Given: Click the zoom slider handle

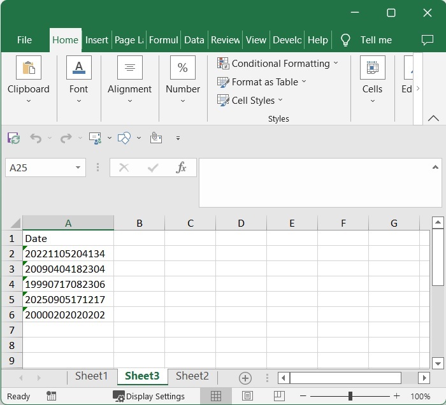Looking at the screenshot, I should 350,396.
